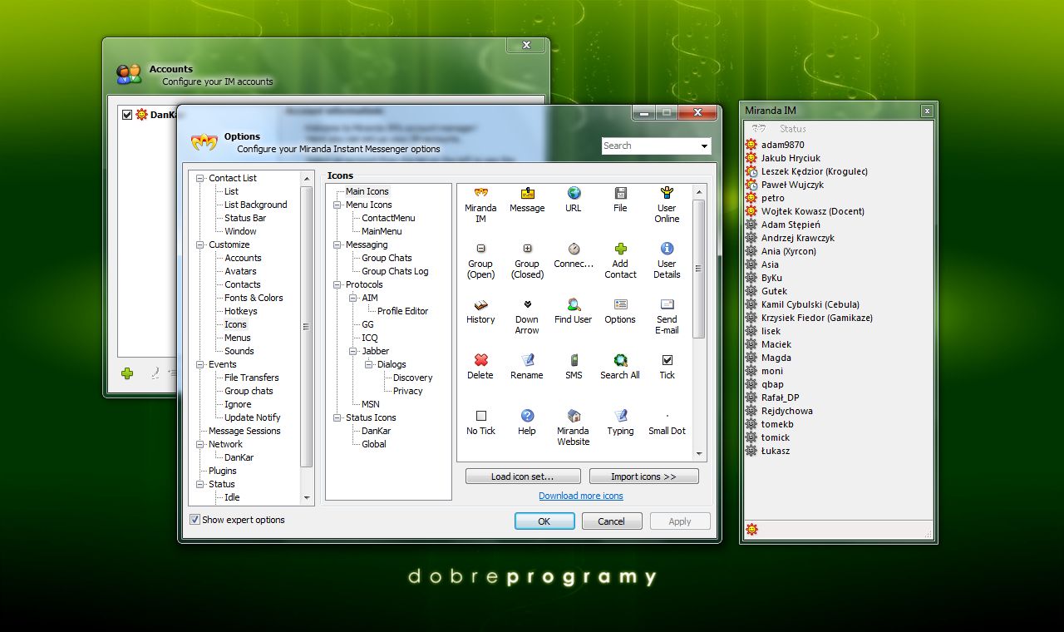Screen dimensions: 1064x632
Task: Collapse the Contact List tree node
Action: coord(200,178)
